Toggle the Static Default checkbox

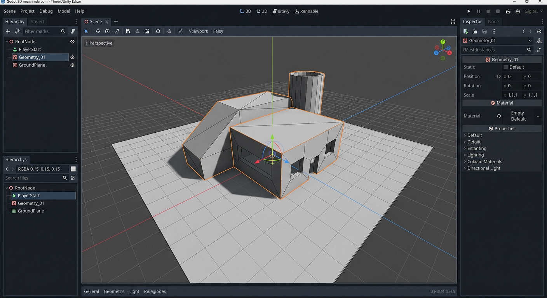tap(506, 67)
